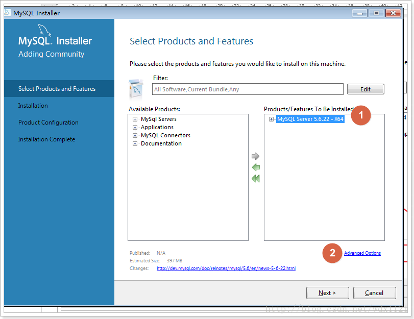Select MySQL Server 5.6.22 - X64 item
This screenshot has height=319, width=414.
pyautogui.click(x=310, y=119)
